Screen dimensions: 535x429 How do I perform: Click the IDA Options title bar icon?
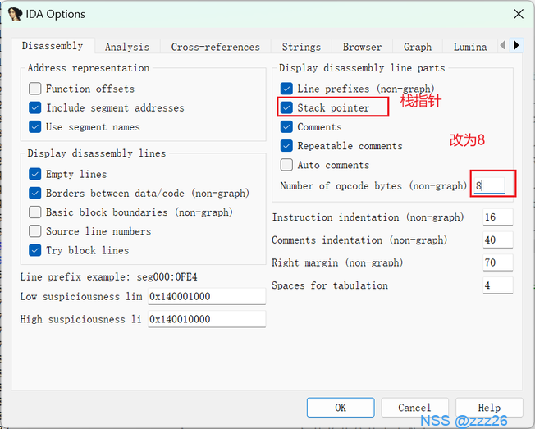click(x=15, y=14)
